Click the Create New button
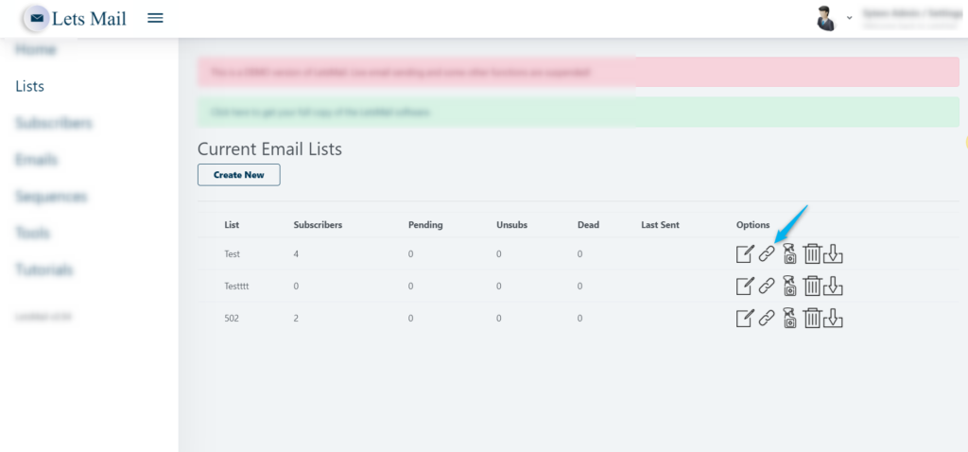 click(x=239, y=175)
